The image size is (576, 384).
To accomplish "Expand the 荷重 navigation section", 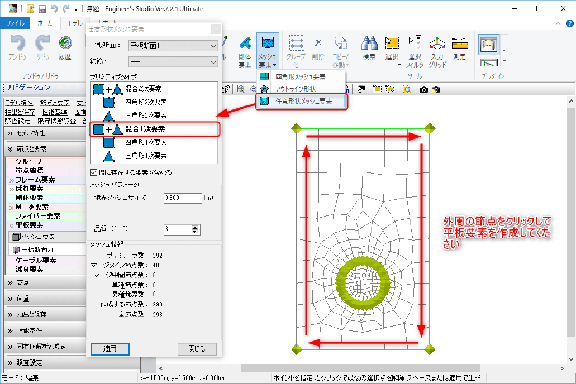I will point(45,299).
